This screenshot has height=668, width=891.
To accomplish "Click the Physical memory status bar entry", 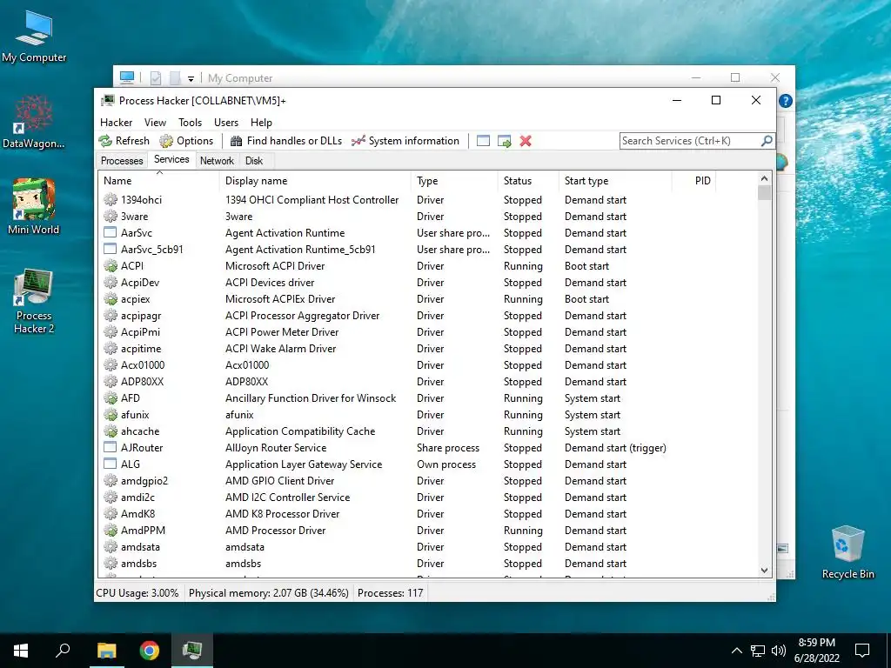I will coord(269,593).
